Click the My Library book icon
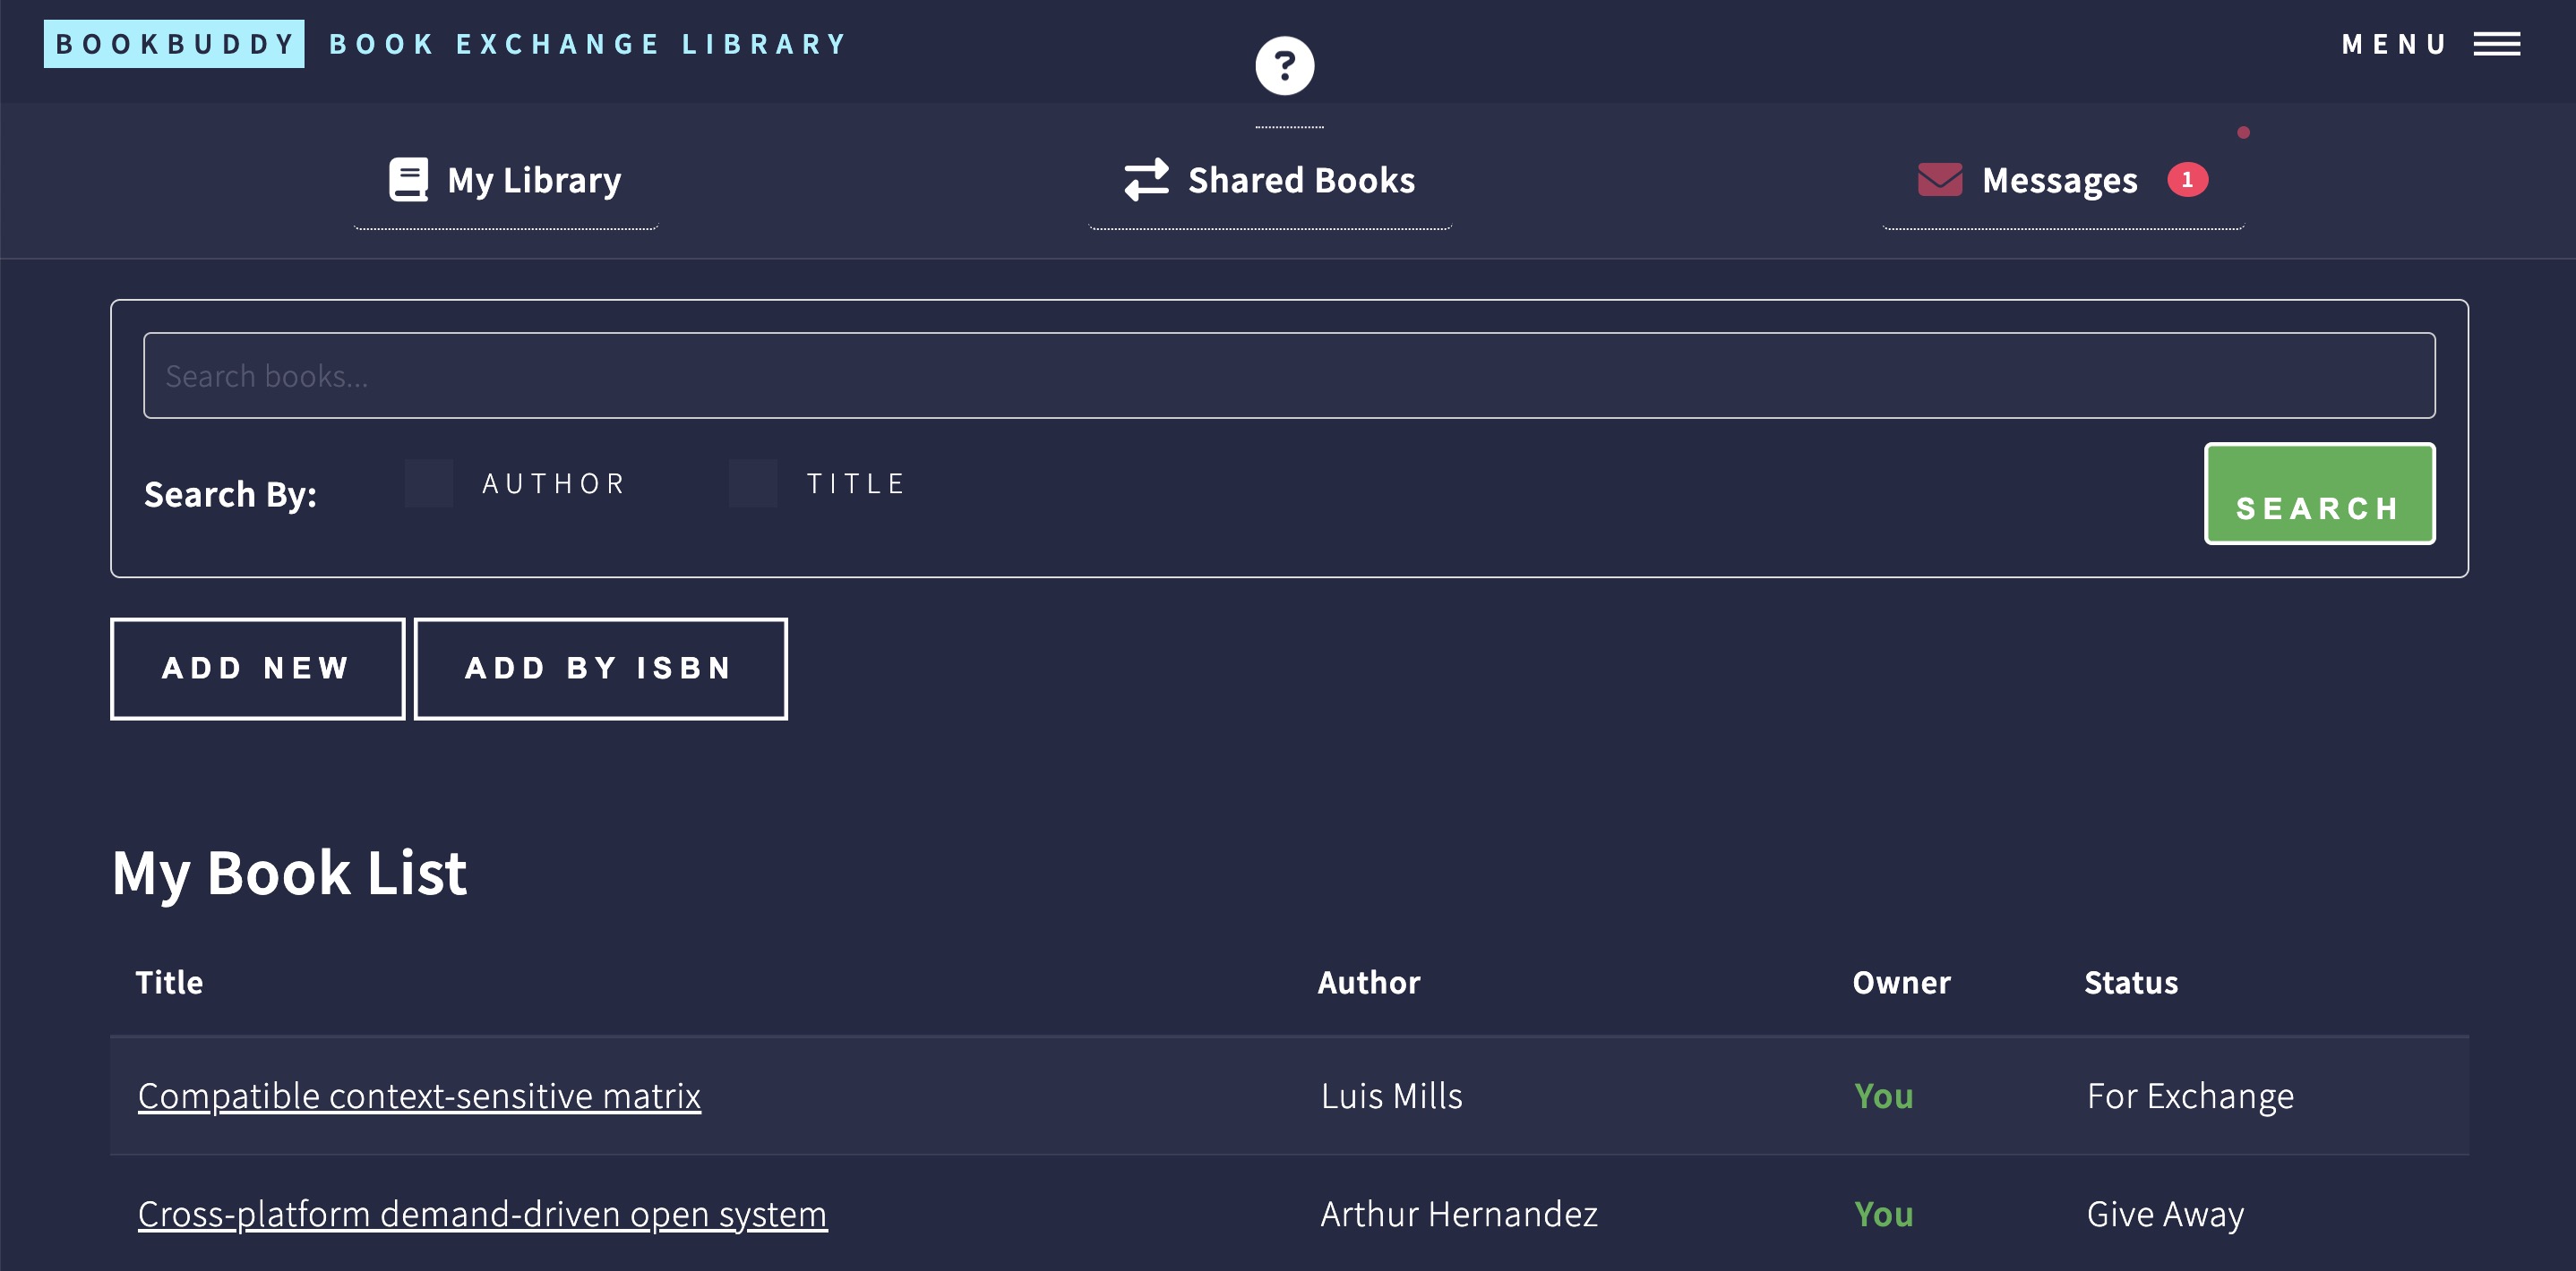 [408, 180]
